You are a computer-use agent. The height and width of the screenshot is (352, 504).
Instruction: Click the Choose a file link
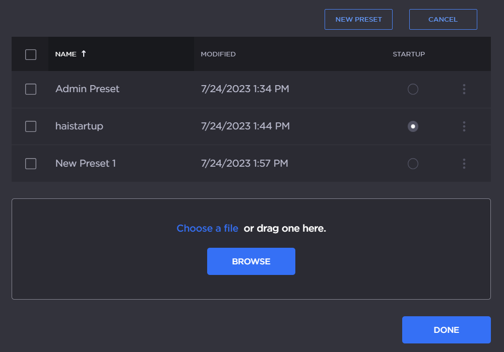click(207, 229)
